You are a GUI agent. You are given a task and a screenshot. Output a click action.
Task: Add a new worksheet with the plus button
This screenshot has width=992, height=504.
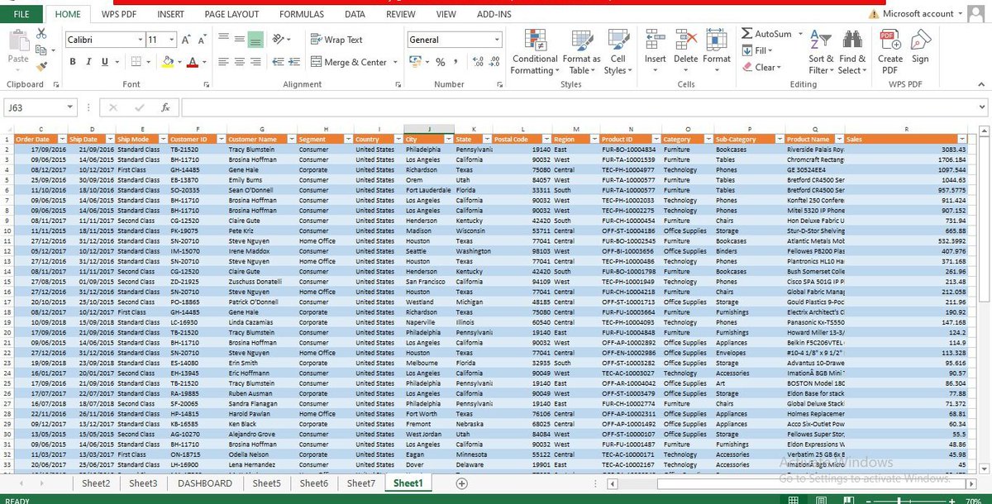pos(461,483)
